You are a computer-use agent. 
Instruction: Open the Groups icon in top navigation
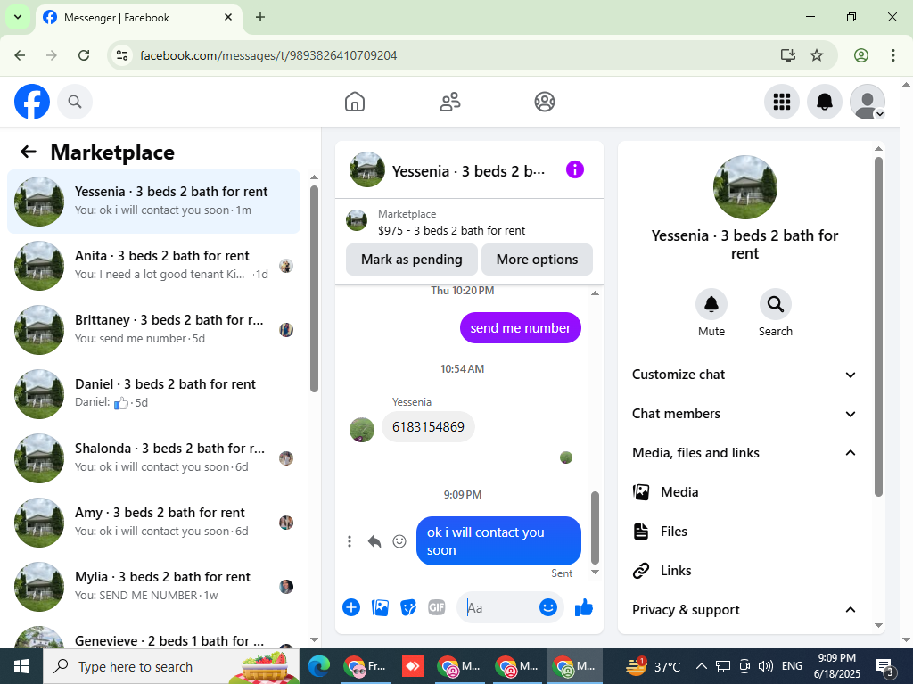(x=545, y=102)
